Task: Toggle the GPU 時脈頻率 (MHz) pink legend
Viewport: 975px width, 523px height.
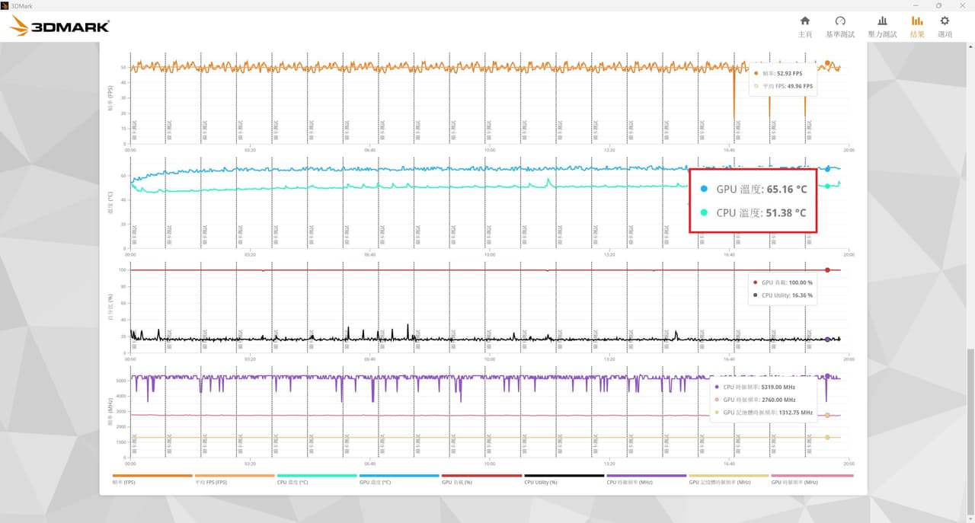Action: [x=812, y=478]
